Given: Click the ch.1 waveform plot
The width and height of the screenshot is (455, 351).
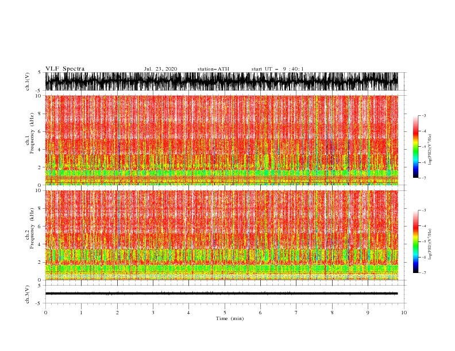Looking at the screenshot, I should pyautogui.click(x=221, y=81).
